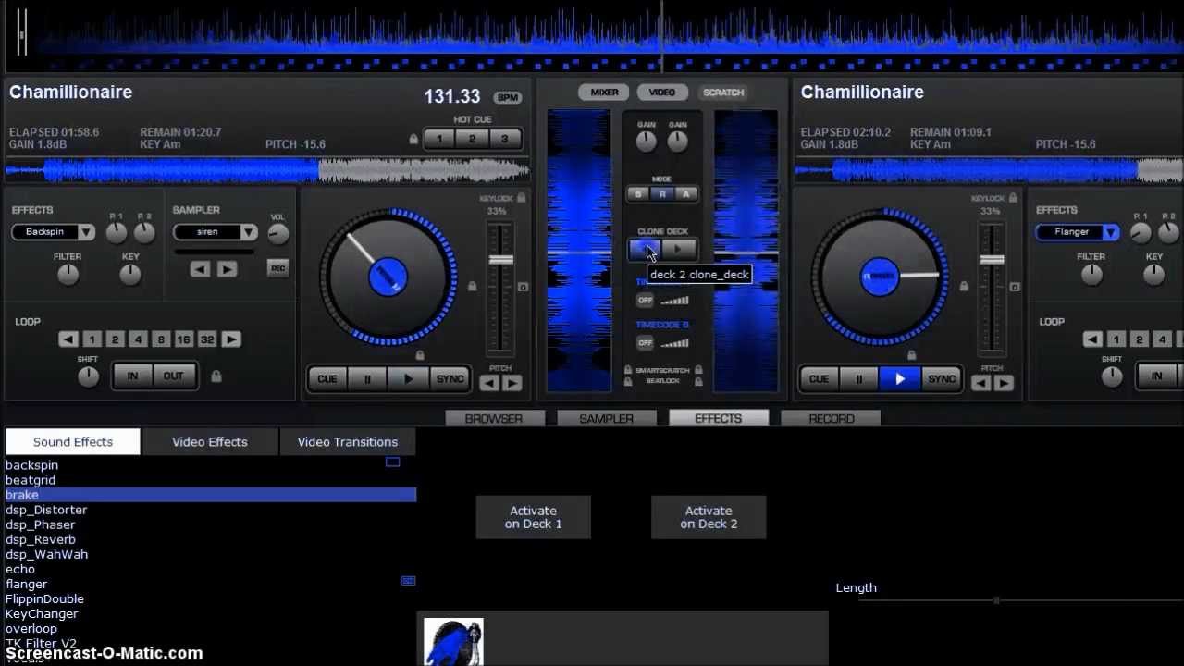Click the deck 2 pitch fader handle
Viewport: 1184px width, 666px height.
pos(993,259)
